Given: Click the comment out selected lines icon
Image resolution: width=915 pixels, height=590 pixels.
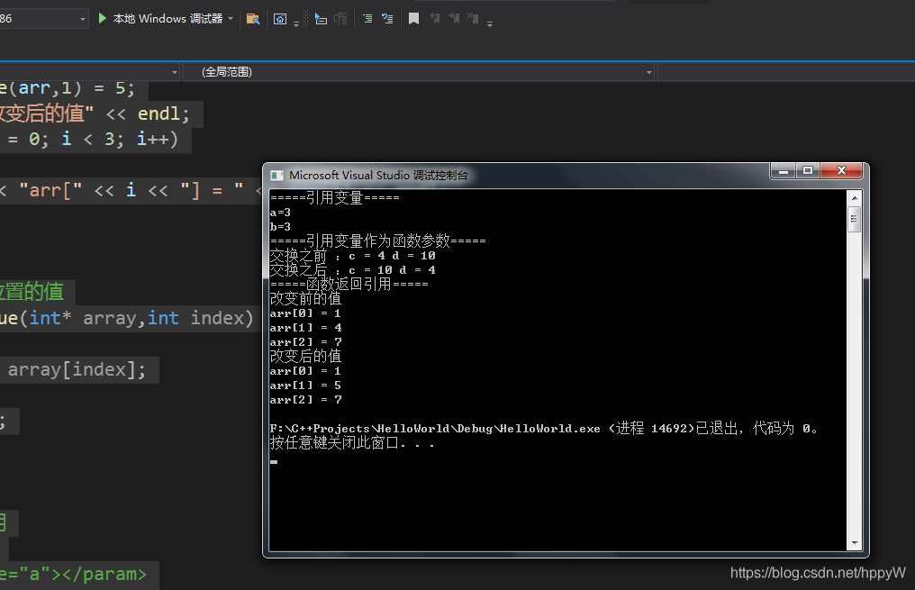Looking at the screenshot, I should pyautogui.click(x=367, y=19).
